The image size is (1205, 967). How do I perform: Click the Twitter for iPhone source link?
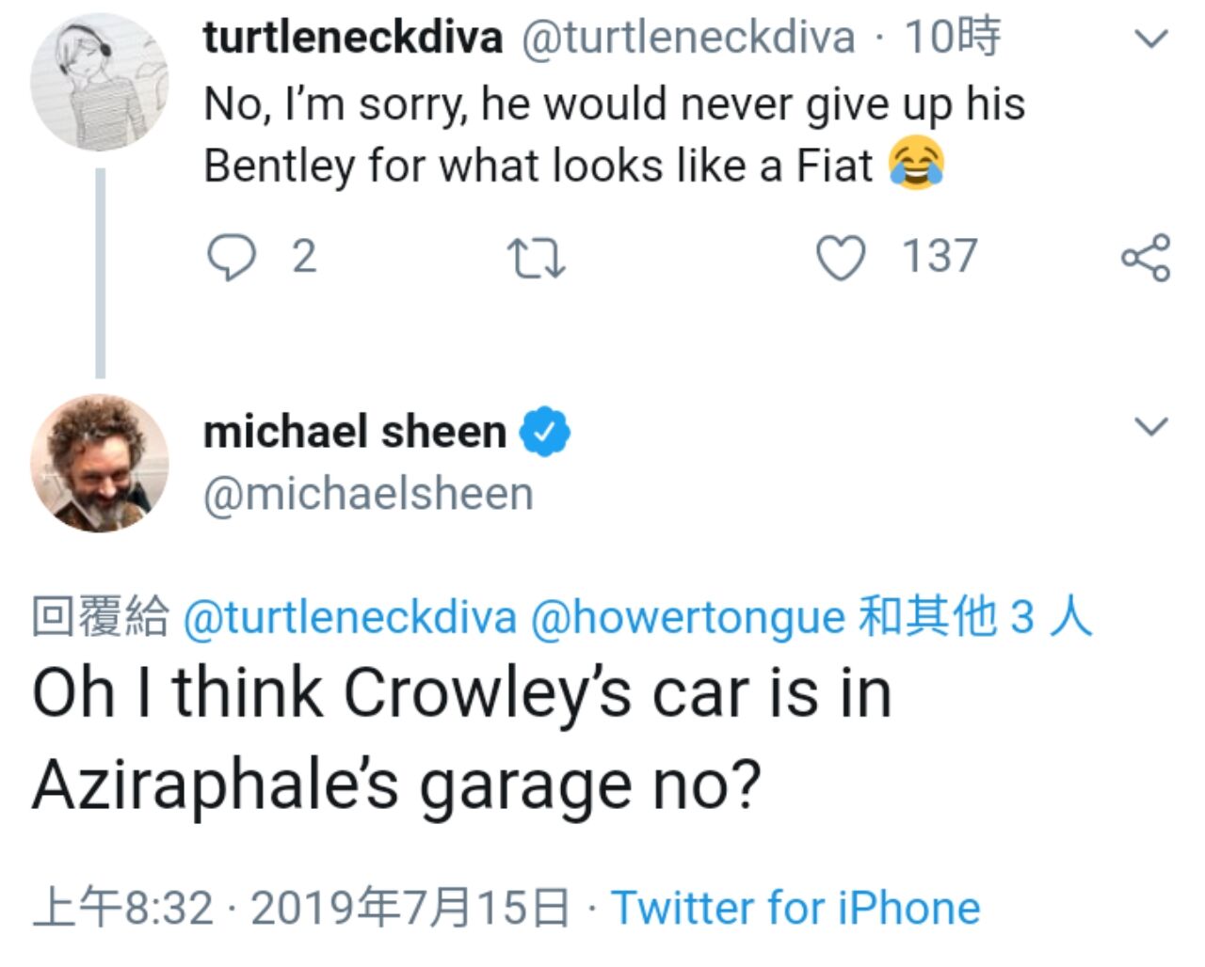point(796,909)
